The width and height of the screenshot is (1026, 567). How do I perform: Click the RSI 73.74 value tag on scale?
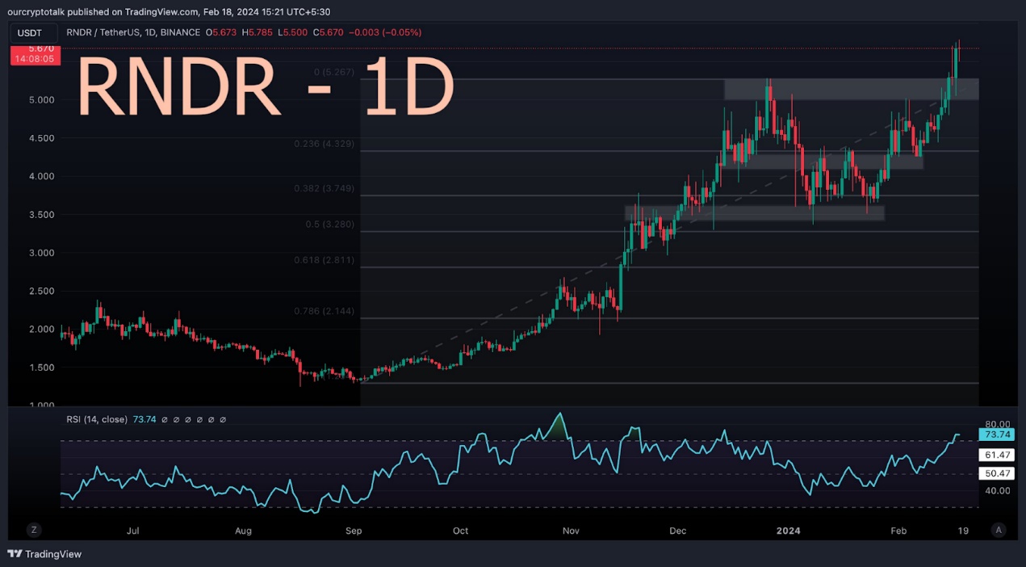tap(995, 435)
